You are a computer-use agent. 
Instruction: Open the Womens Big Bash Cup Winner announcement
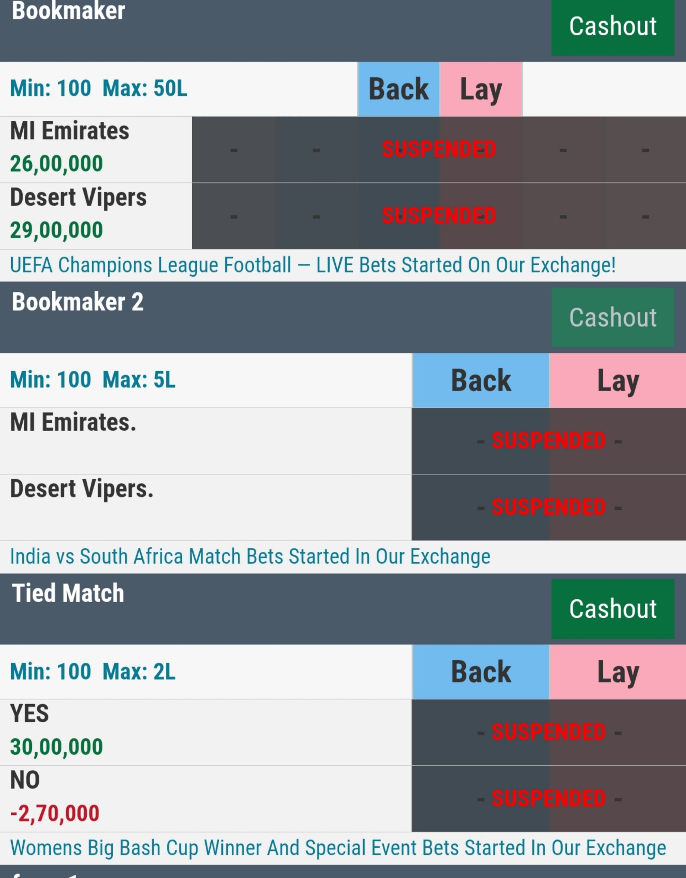338,848
